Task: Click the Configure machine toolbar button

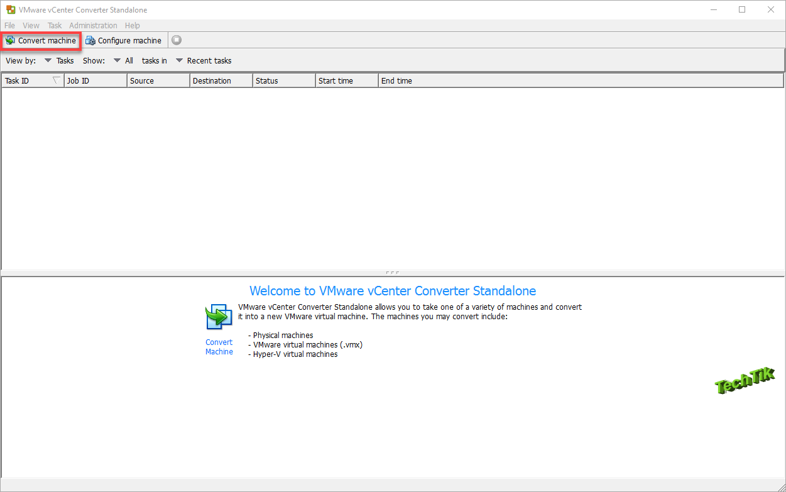Action: click(124, 41)
